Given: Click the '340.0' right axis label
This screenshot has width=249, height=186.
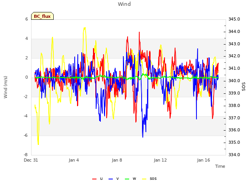Looking at the screenshot, I should coord(234,81).
